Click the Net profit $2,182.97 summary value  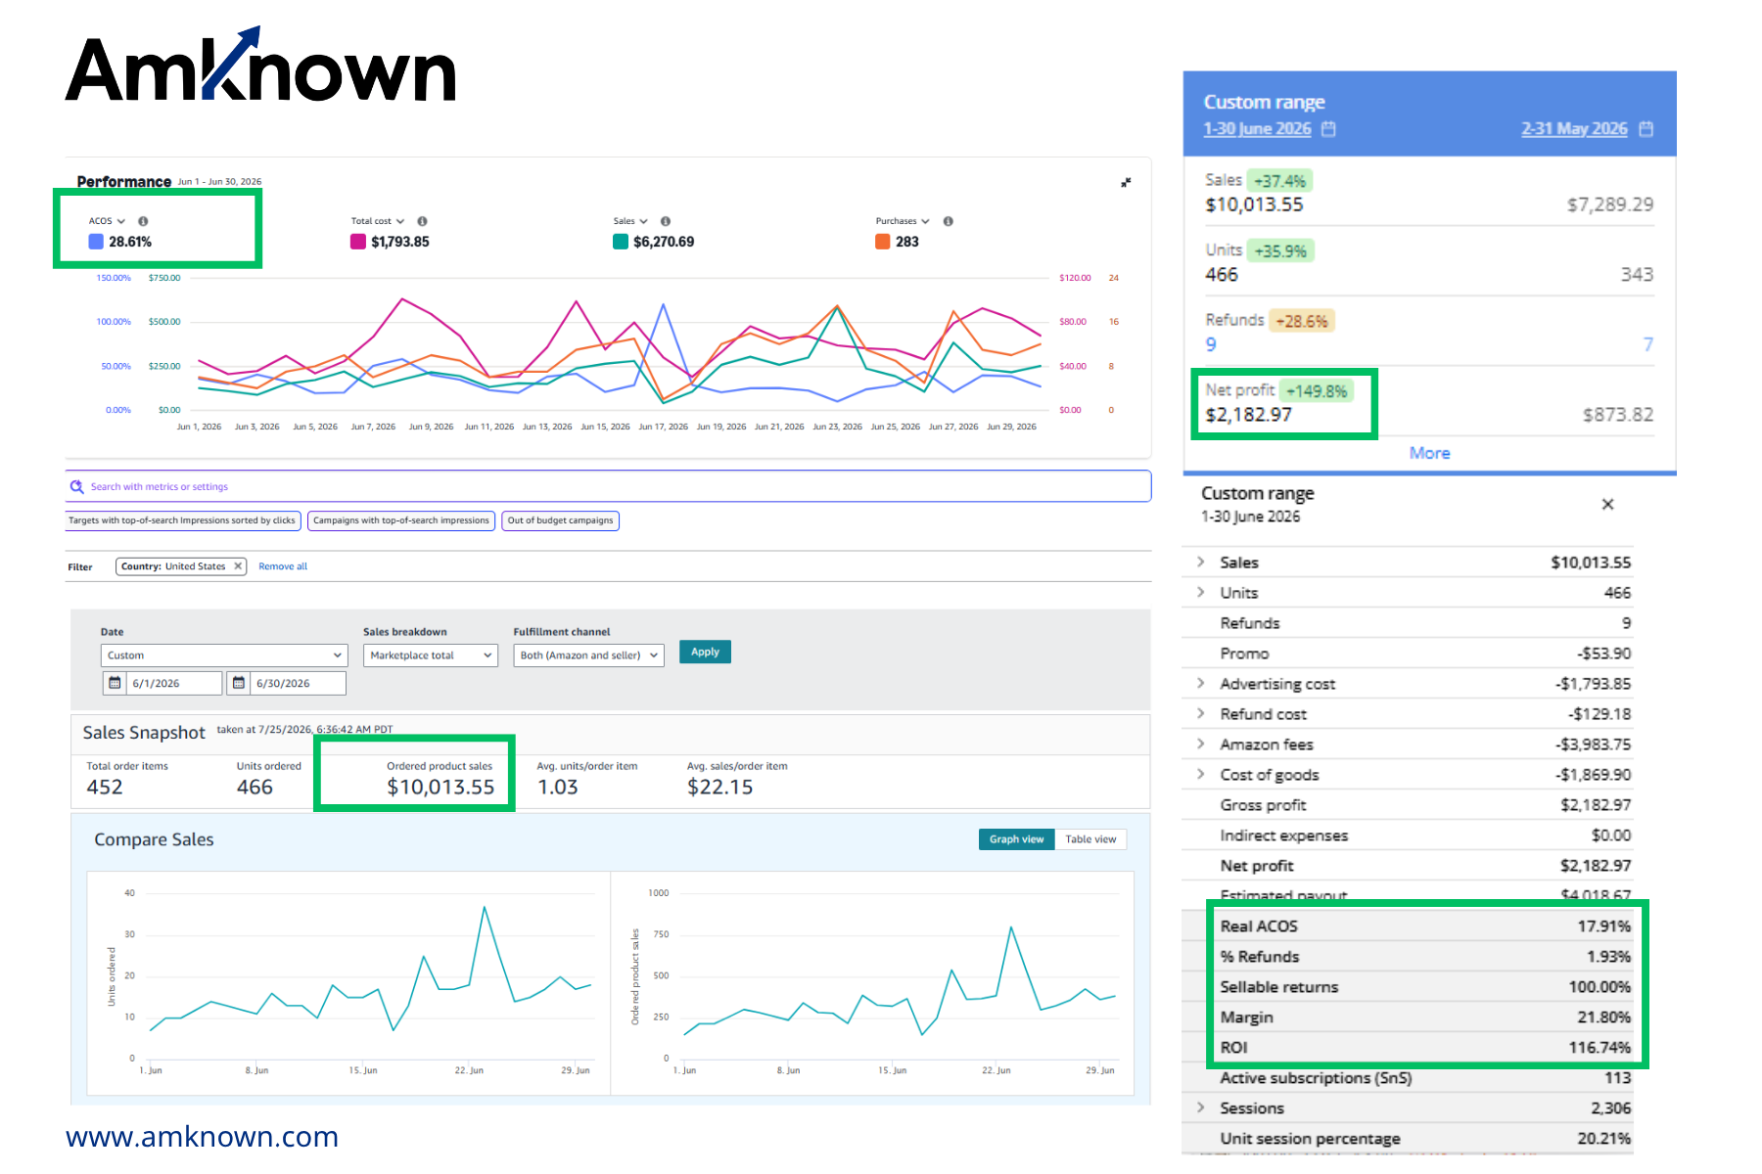tap(1249, 415)
